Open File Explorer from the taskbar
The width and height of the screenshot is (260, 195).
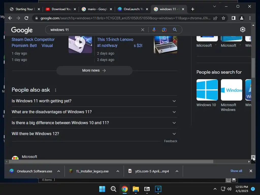[x=136, y=189]
